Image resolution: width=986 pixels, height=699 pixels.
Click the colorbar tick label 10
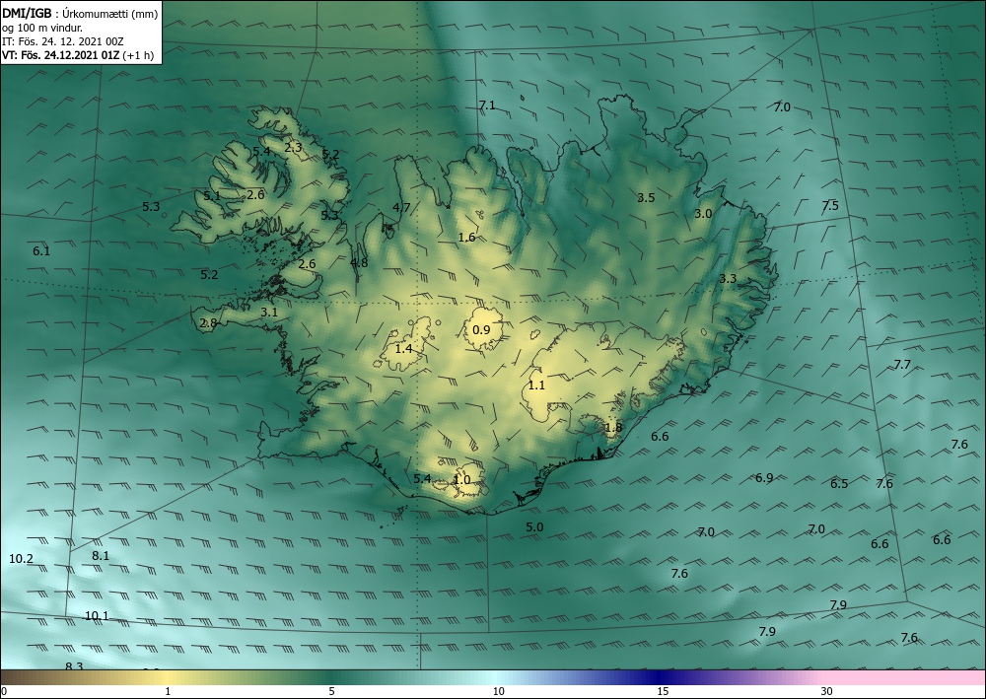pyautogui.click(x=499, y=691)
